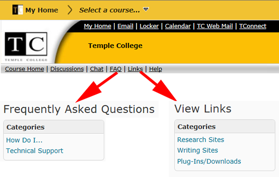The width and height of the screenshot is (279, 177).
Task: Open the Calendar link
Action: coord(178,26)
